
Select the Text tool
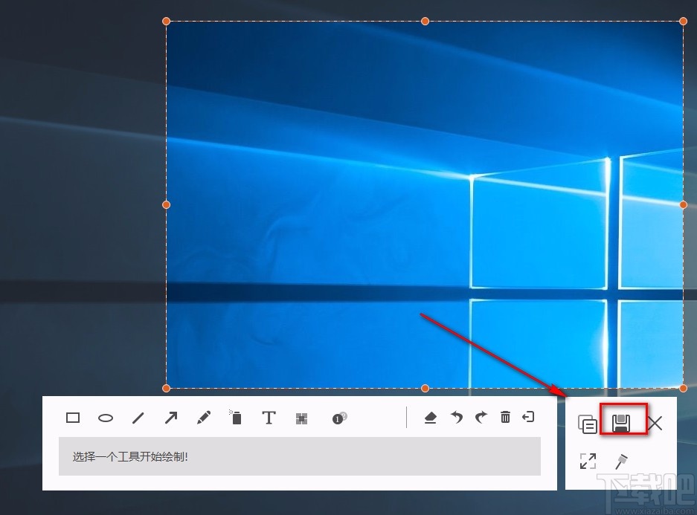tap(269, 418)
